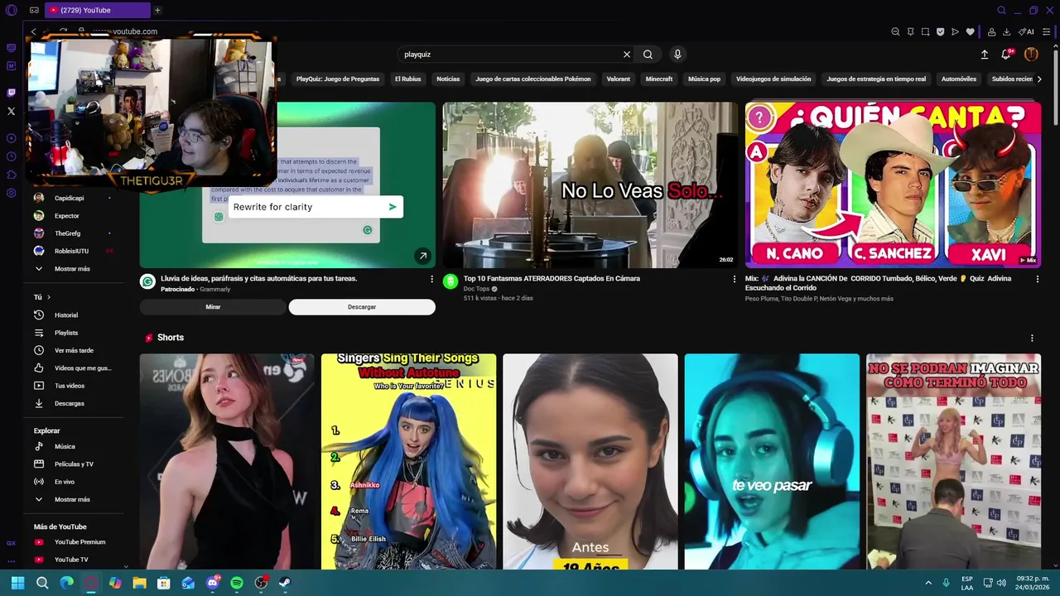Open browser downloads icon
This screenshot has width=1060, height=596.
tap(1006, 31)
